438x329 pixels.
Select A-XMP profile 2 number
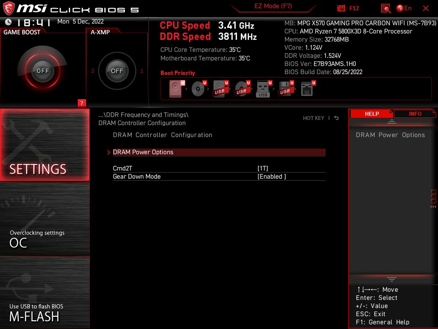point(92,71)
